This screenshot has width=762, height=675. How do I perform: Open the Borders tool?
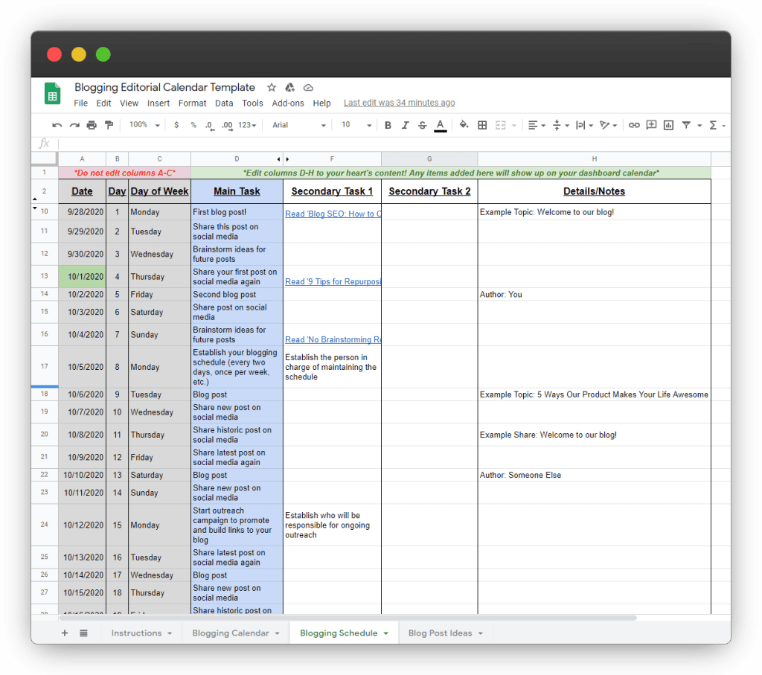coord(482,125)
